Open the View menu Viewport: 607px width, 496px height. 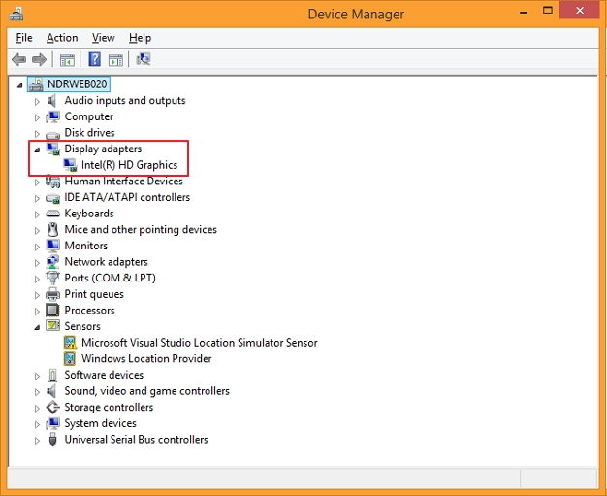[x=104, y=38]
